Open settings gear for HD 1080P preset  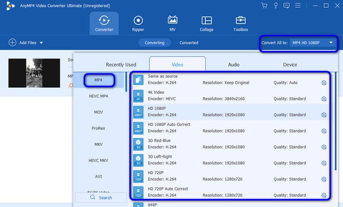[324, 115]
